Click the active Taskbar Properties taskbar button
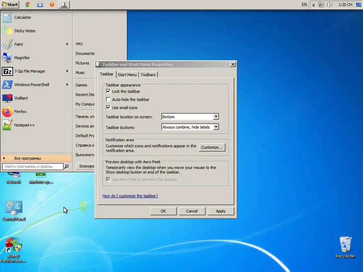This screenshot has width=363, height=272. click(64, 5)
